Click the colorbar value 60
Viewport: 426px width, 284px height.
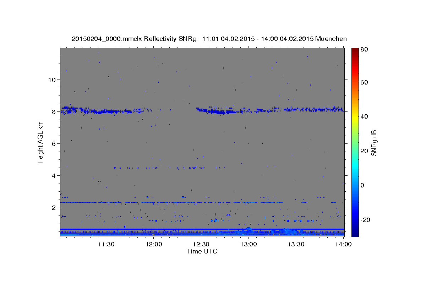click(x=365, y=82)
